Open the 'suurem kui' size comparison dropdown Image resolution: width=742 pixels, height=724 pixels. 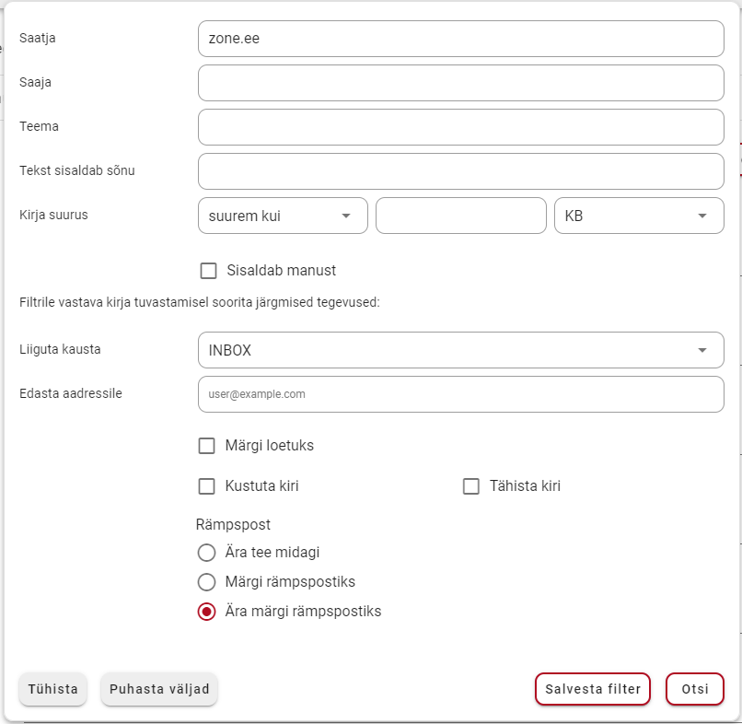coord(283,216)
